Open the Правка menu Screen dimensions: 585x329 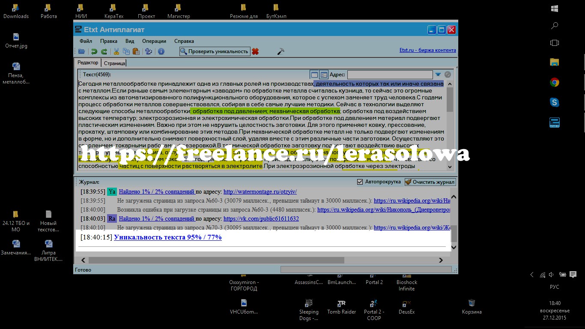(109, 41)
